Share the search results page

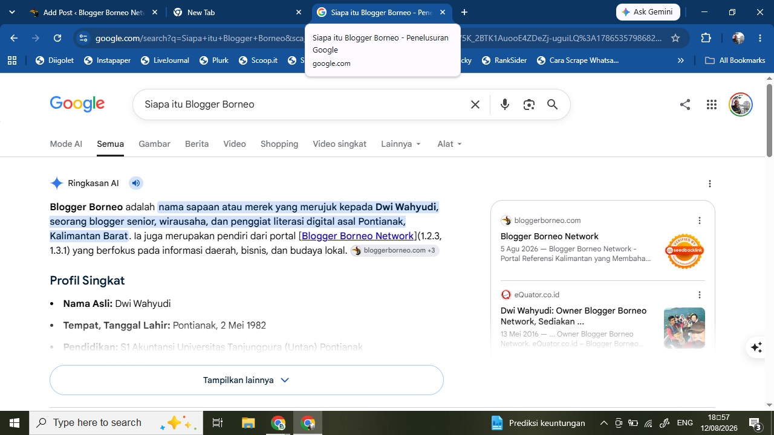pyautogui.click(x=685, y=105)
